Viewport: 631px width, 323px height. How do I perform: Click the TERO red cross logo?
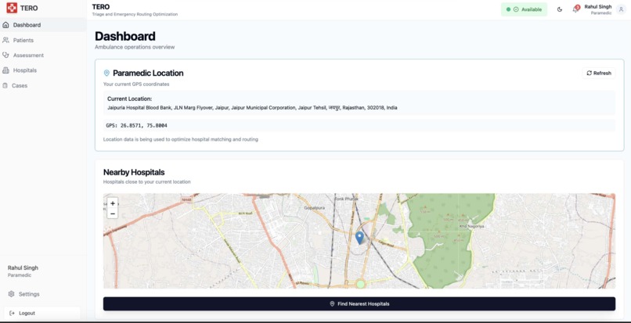coord(12,8)
